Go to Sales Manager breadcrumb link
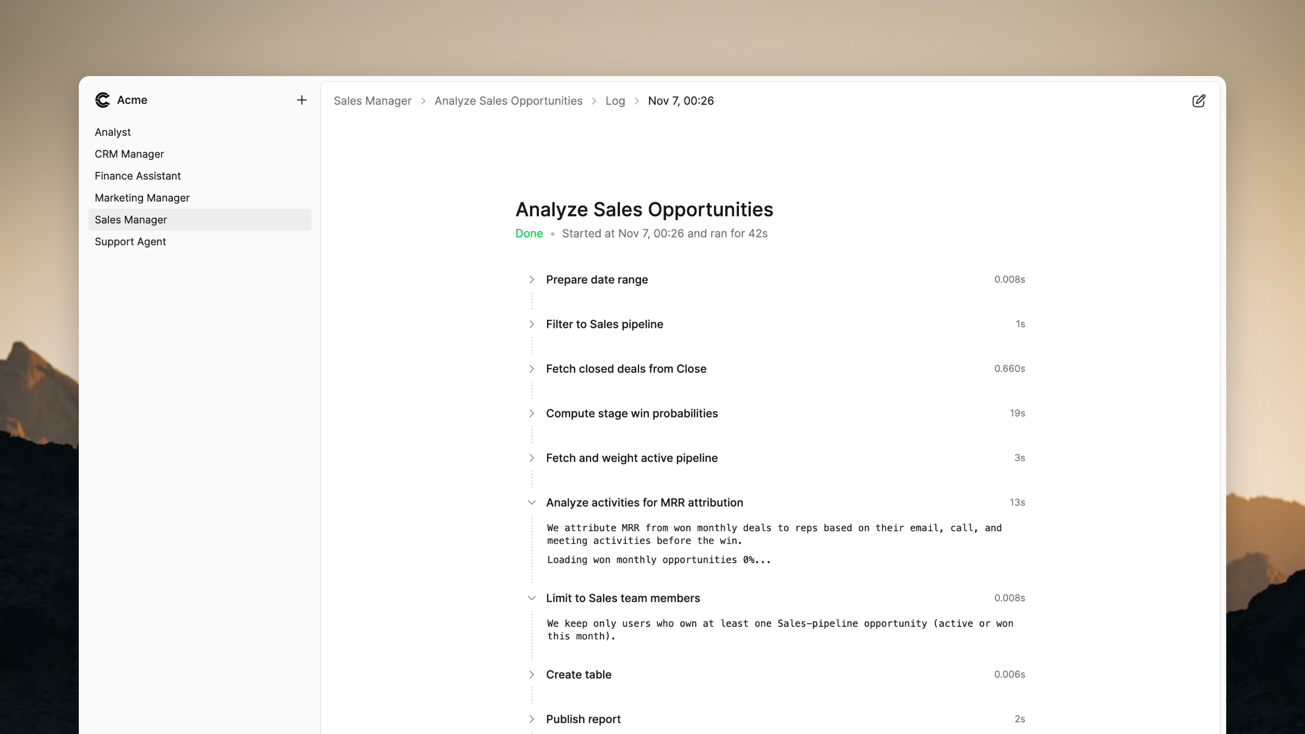This screenshot has width=1305, height=734. (372, 101)
